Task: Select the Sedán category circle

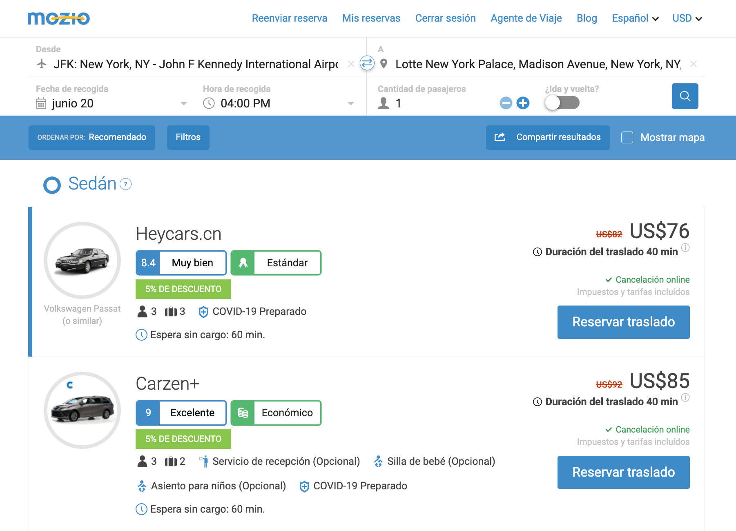Action: tap(52, 185)
